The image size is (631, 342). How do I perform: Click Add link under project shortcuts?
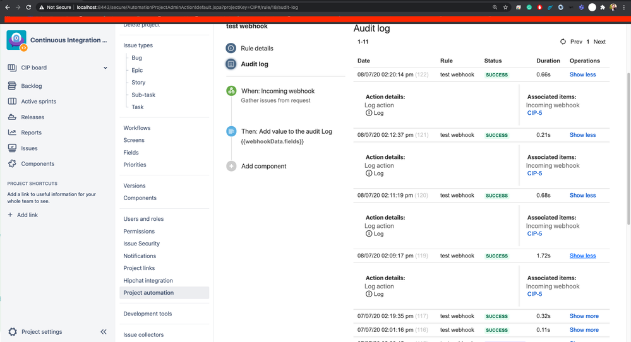pos(27,215)
